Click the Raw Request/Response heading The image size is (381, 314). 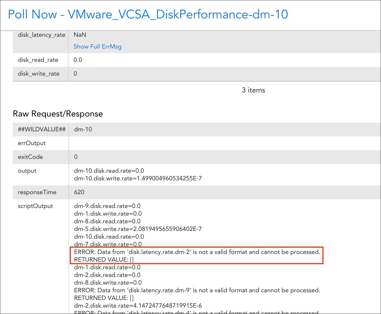click(x=58, y=114)
